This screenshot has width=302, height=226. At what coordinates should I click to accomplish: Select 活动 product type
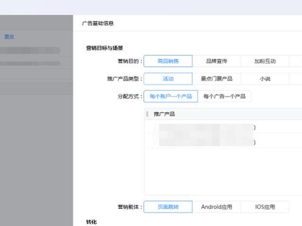[168, 79]
